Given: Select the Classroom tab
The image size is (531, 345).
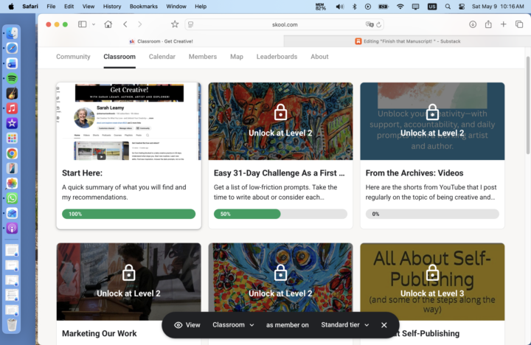Looking at the screenshot, I should click(119, 57).
